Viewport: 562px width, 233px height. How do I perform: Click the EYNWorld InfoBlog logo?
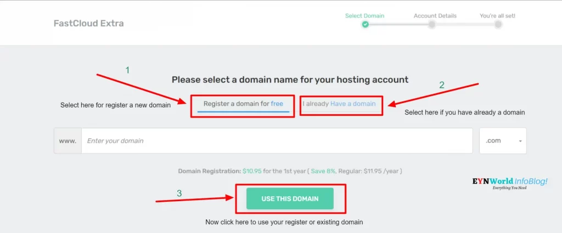(510, 183)
